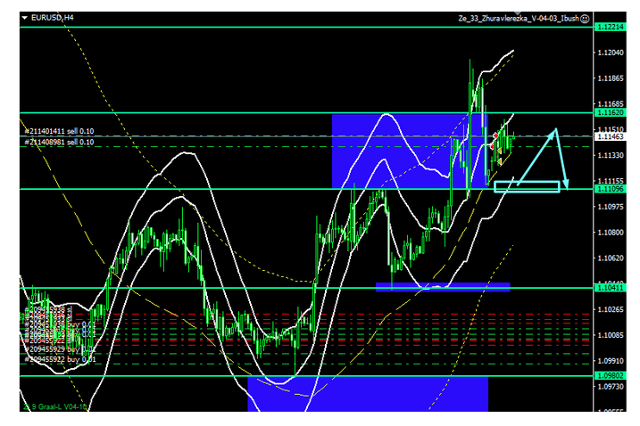
Task: Click the expert advisor smiley face icon
Action: (x=585, y=18)
